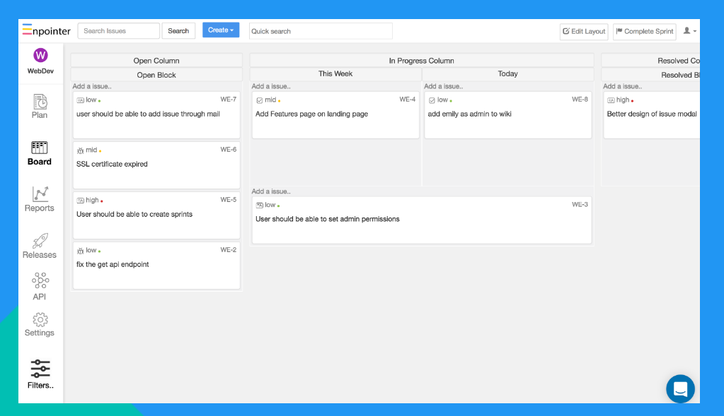Click the npointer logo
Screen dimensions: 724x416
tap(46, 31)
